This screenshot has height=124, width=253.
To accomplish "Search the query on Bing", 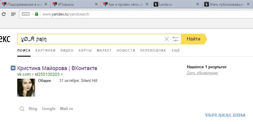I will tap(33, 108).
